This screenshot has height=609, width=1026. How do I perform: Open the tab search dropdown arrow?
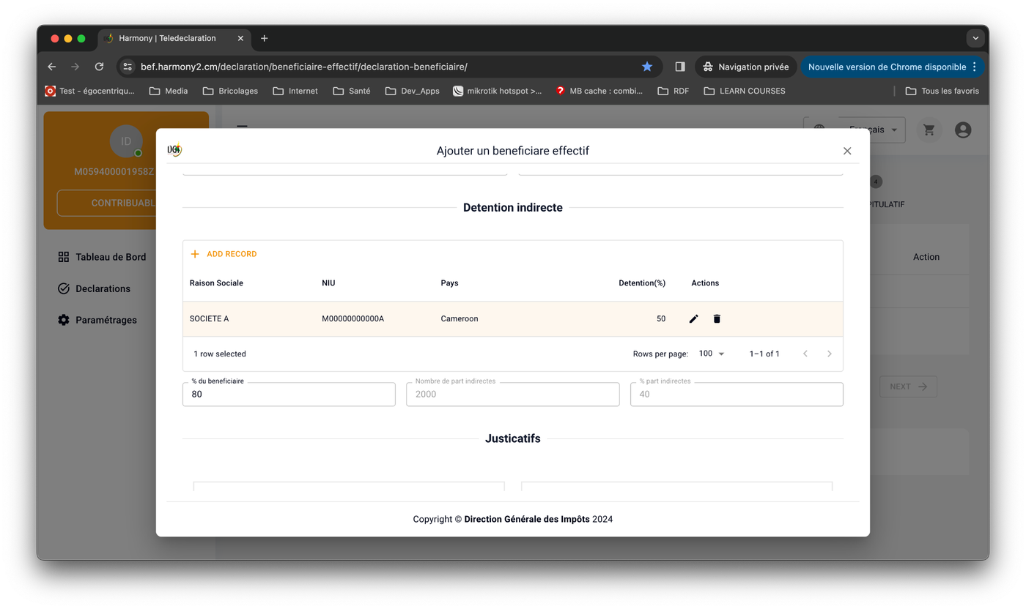click(975, 38)
